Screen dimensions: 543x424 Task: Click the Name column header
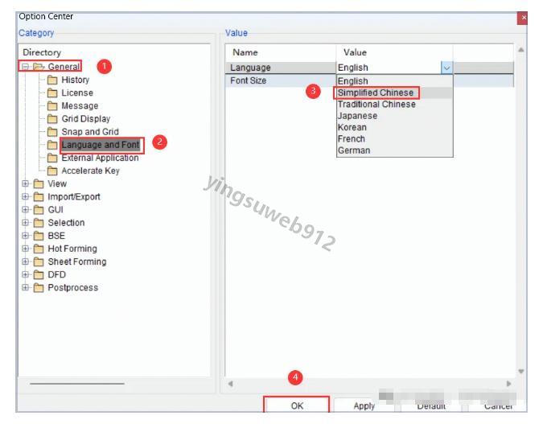tap(245, 52)
